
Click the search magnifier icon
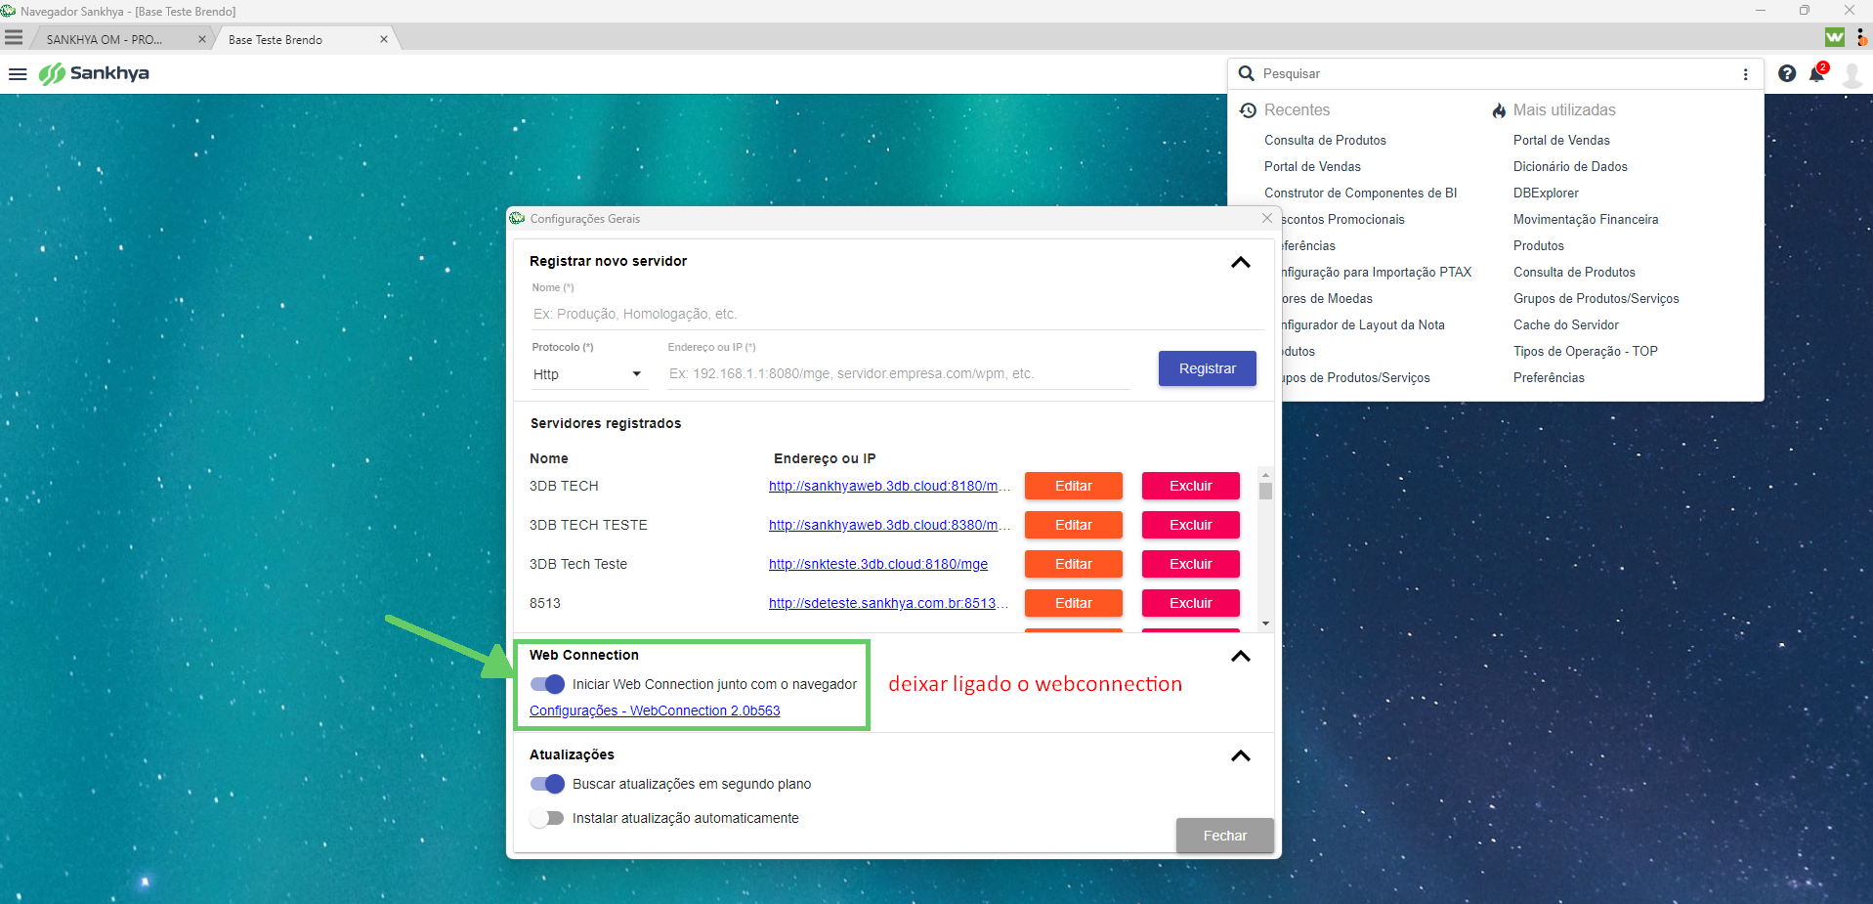coord(1246,73)
